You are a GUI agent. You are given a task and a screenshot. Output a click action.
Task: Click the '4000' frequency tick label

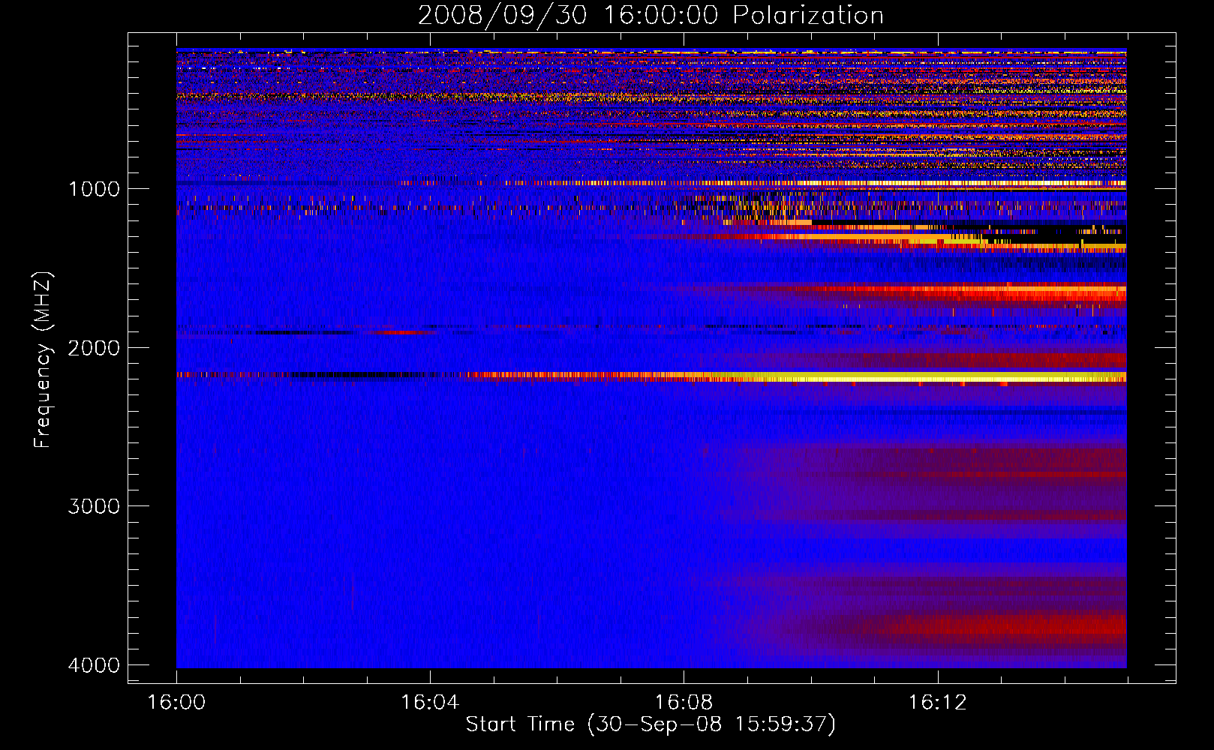pos(94,665)
